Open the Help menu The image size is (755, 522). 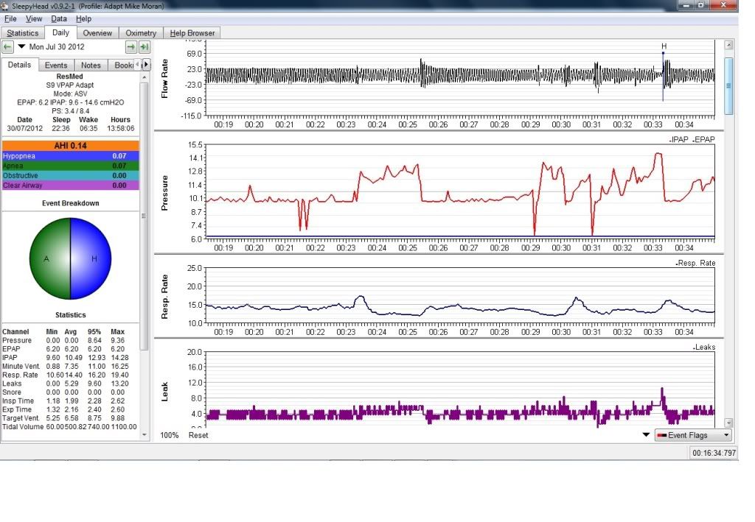click(83, 18)
